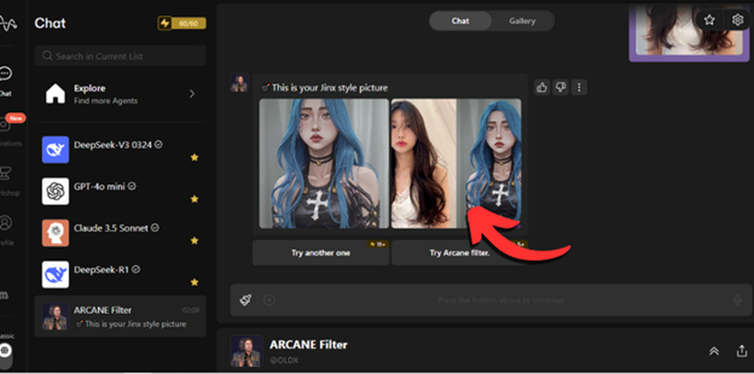
Task: Dislike the Jinx style picture response
Action: click(560, 87)
